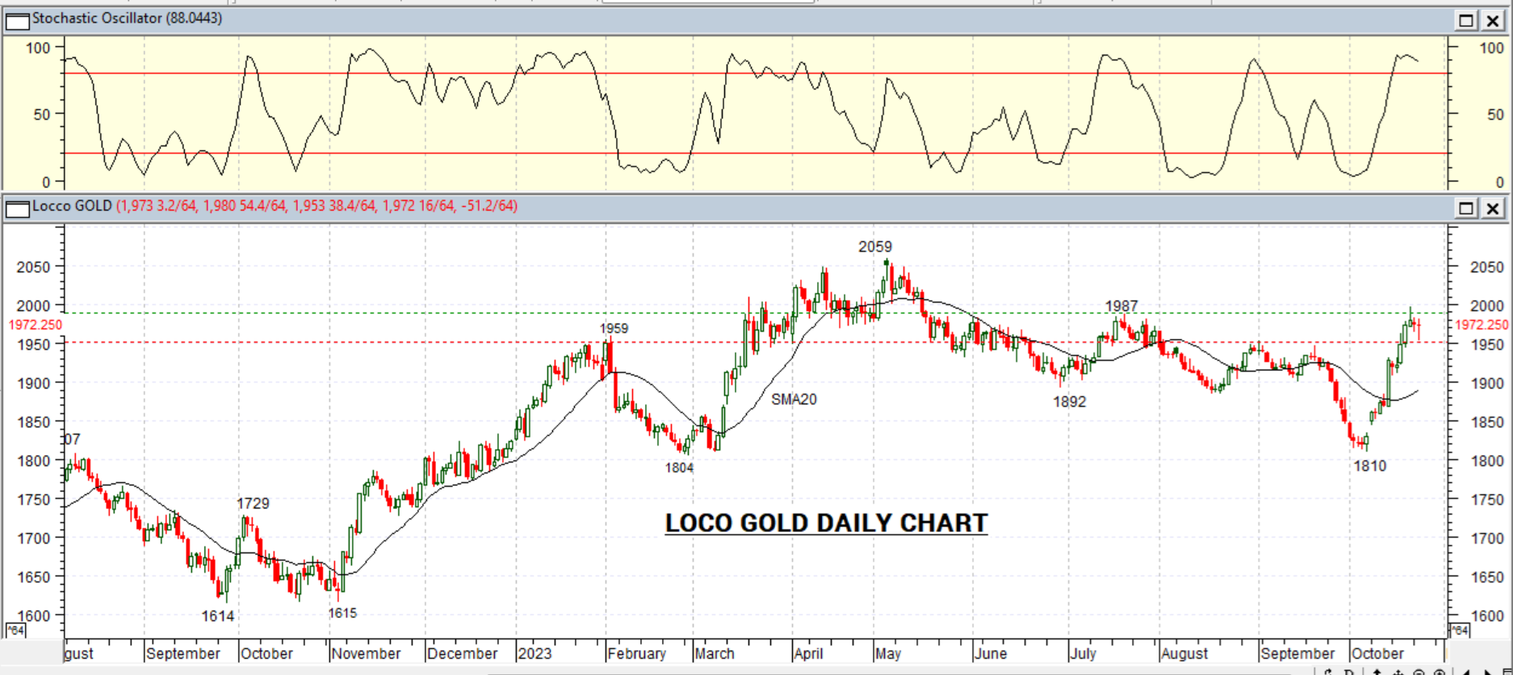Click the March label on date axis
This screenshot has height=675, width=1513.
715,653
